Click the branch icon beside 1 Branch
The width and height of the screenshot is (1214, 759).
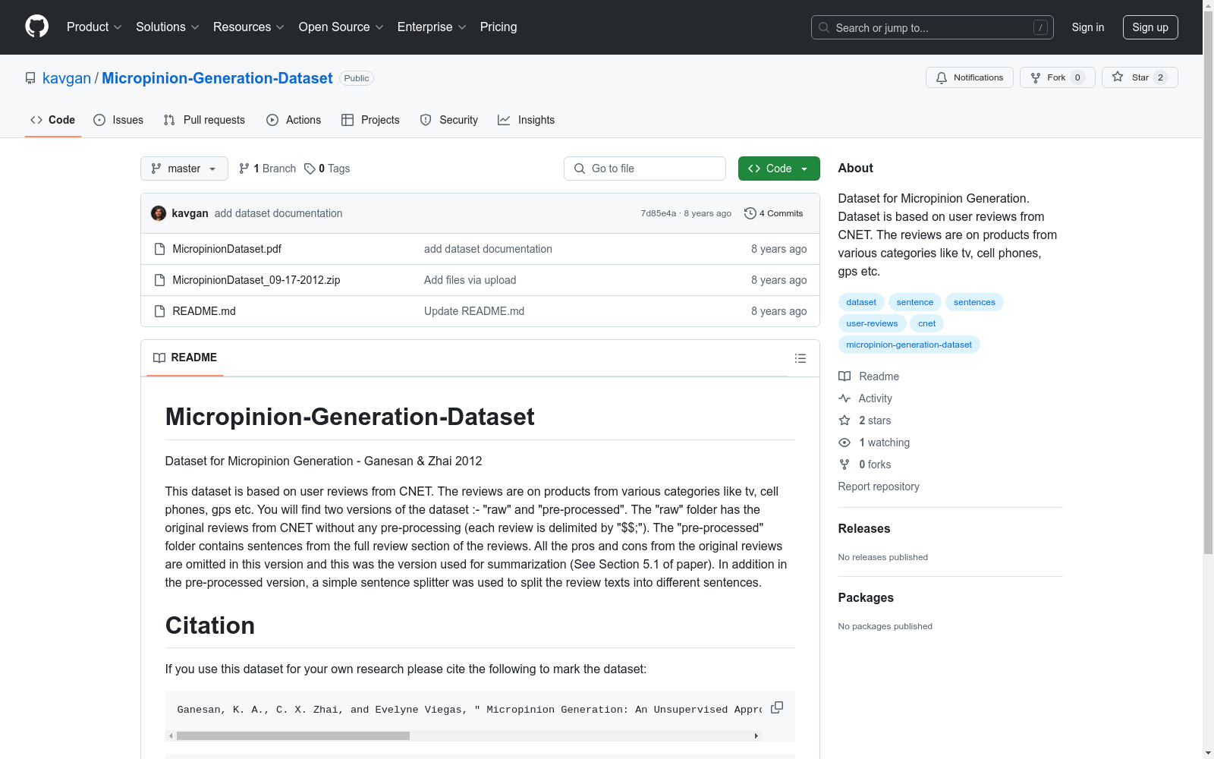pos(244,168)
